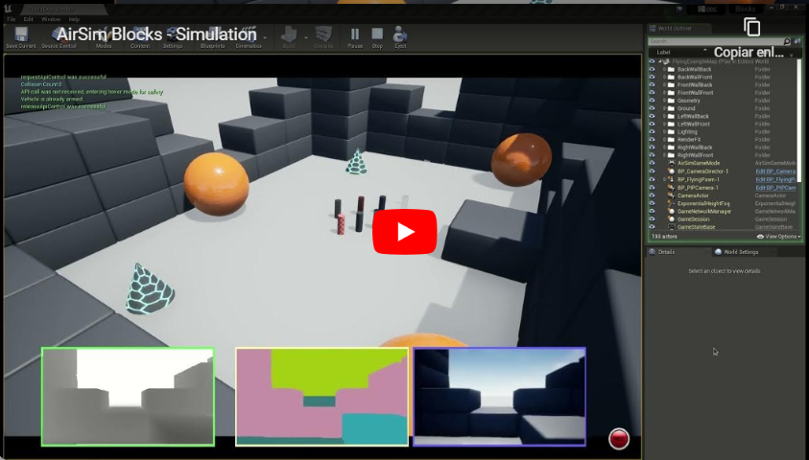The image size is (809, 460).
Task: Expand the LeftWallFront folder
Action: 664,125
